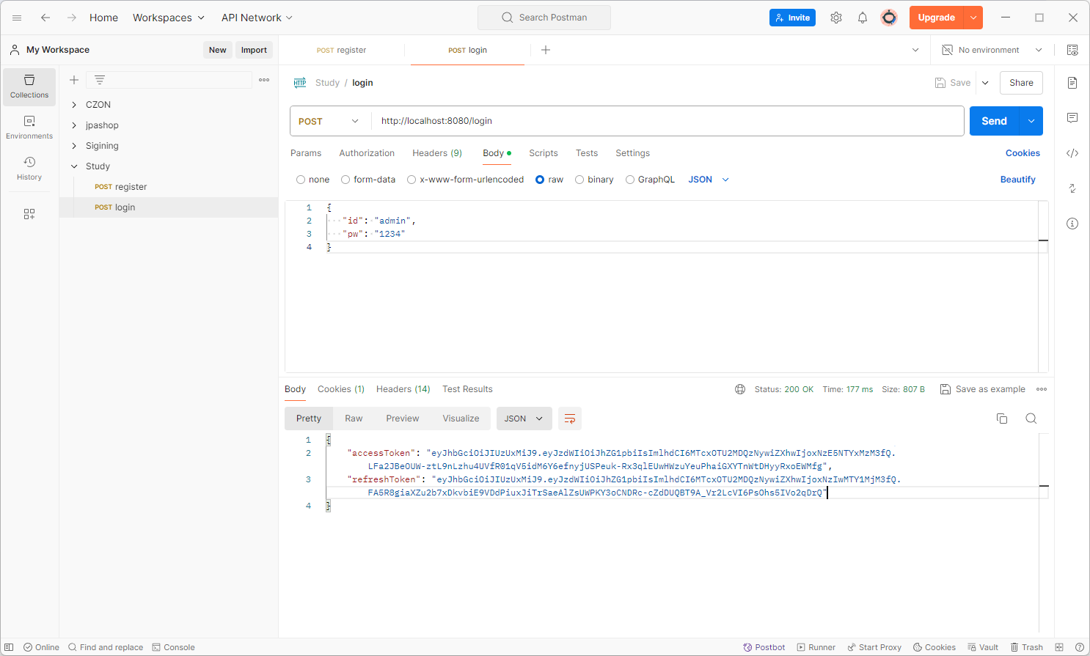
Task: Open the Save options dropdown arrow
Action: click(x=985, y=83)
